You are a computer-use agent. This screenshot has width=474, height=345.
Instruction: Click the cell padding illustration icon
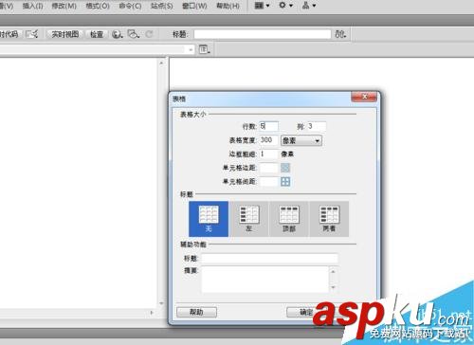pos(285,168)
